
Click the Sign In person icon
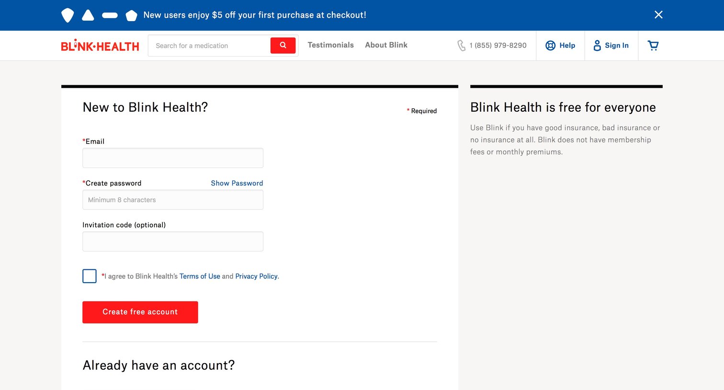point(597,46)
